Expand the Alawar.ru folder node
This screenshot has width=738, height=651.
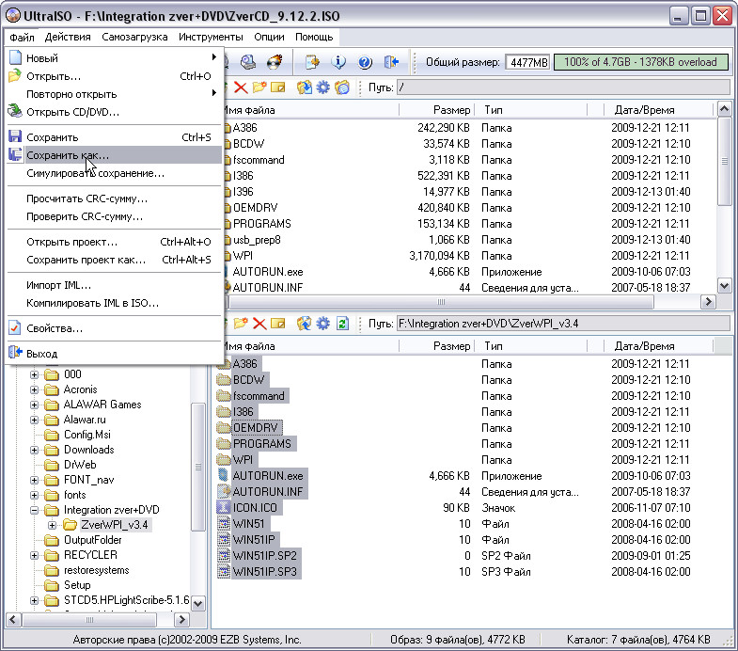tap(34, 421)
